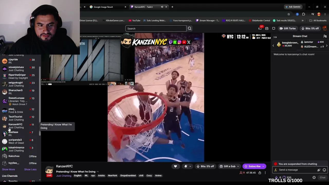Open the emote picker in chat
This screenshot has height=185, width=329.
(x=324, y=170)
